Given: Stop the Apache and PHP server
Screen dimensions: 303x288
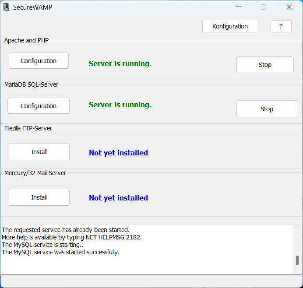Looking at the screenshot, I should coord(265,65).
